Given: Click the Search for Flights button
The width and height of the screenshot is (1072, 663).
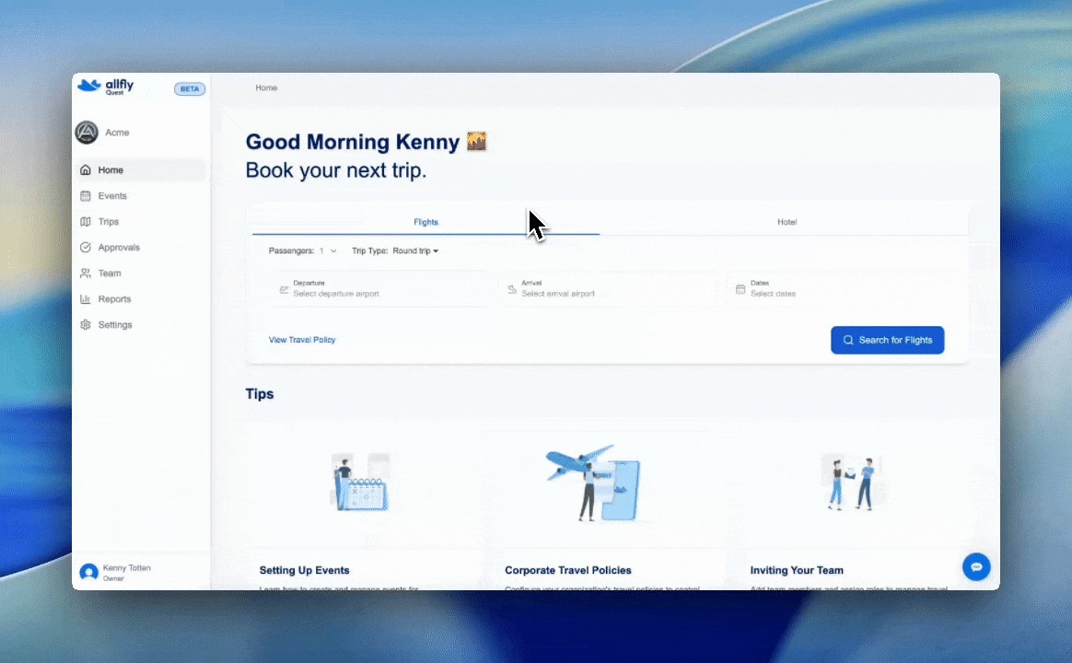Looking at the screenshot, I should [888, 341].
